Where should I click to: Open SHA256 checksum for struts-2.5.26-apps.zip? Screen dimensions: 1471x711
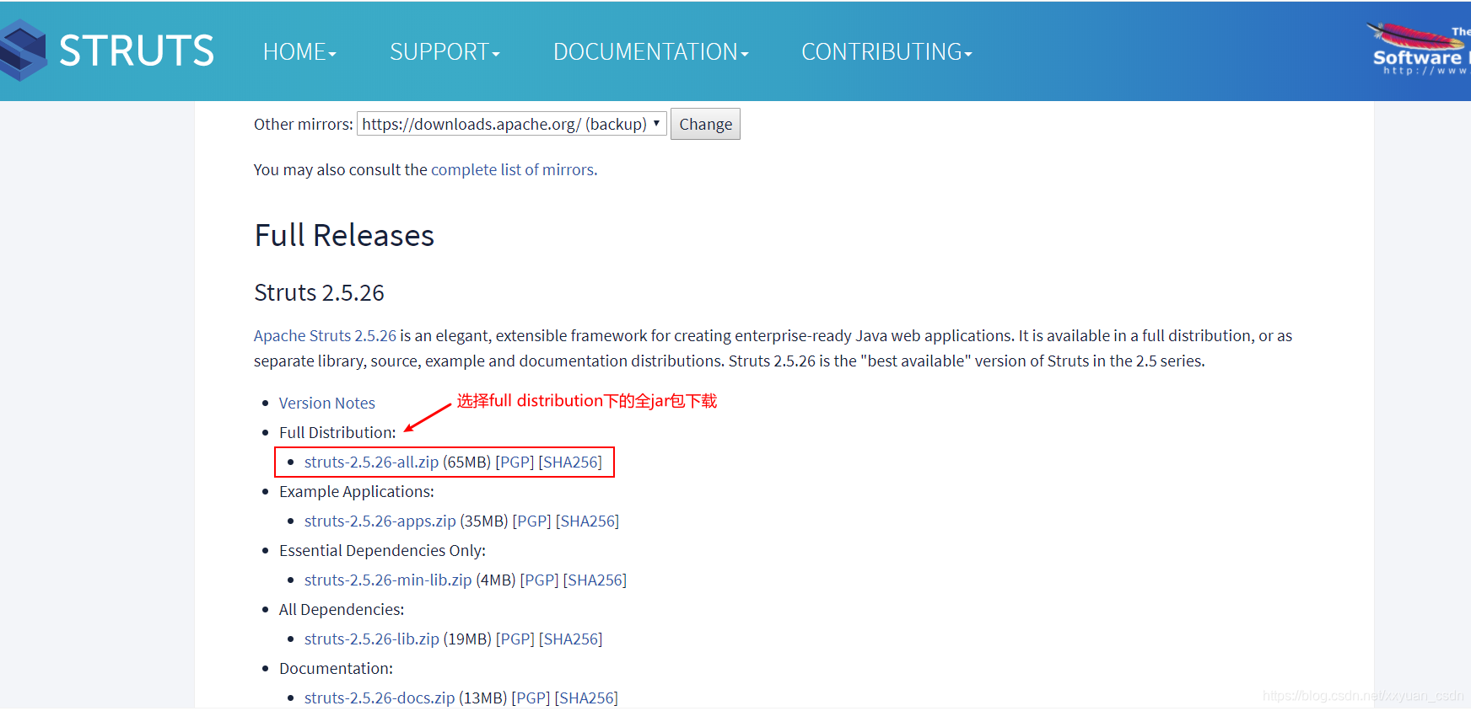click(x=587, y=521)
